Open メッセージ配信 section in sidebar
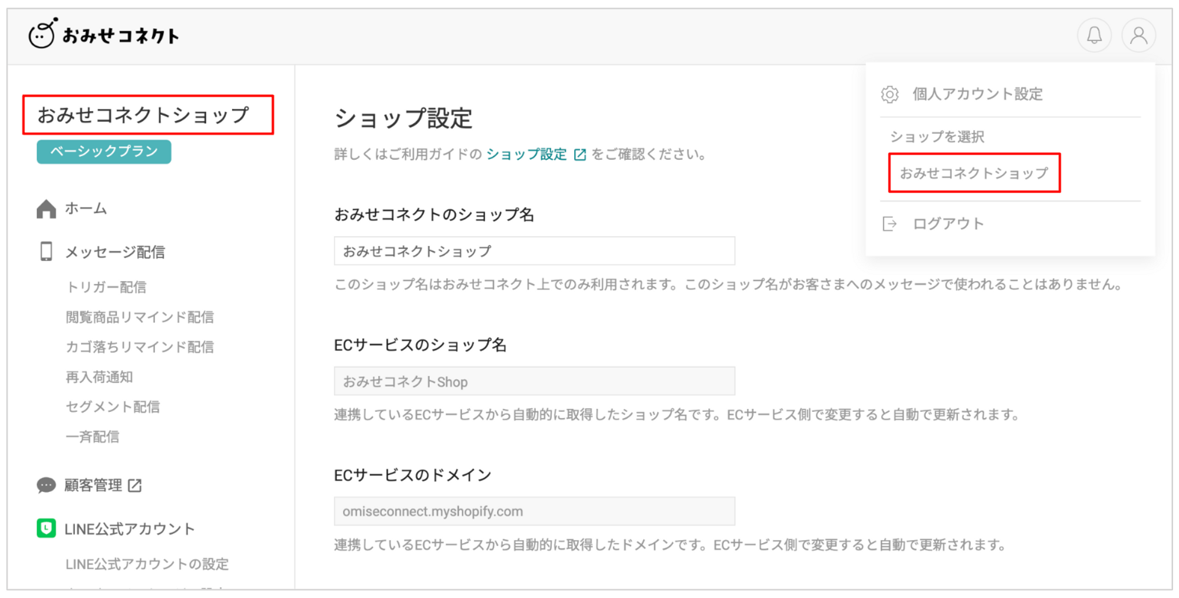The height and width of the screenshot is (598, 1179). 115,252
